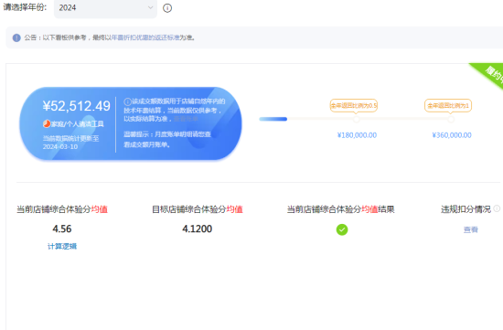Click the blue progress bar fill
The image size is (503, 330).
(x=273, y=119)
